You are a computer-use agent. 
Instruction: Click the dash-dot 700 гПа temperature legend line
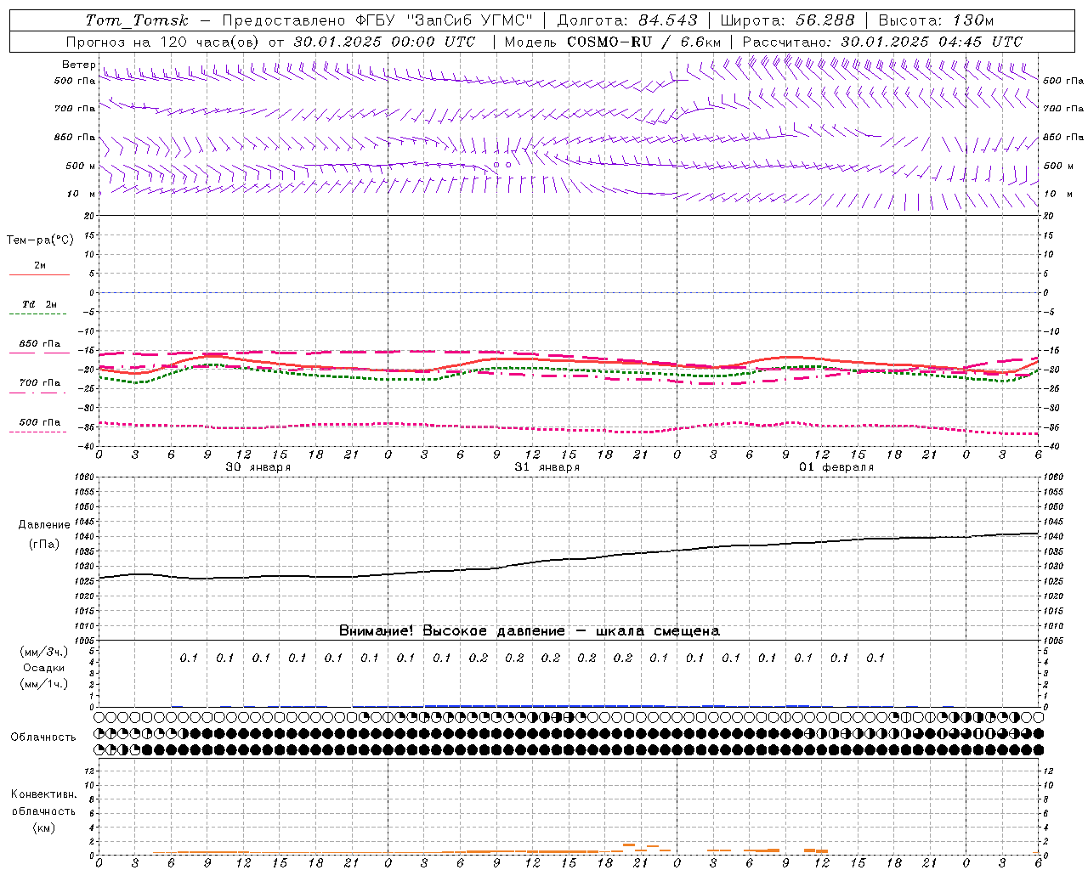click(39, 393)
